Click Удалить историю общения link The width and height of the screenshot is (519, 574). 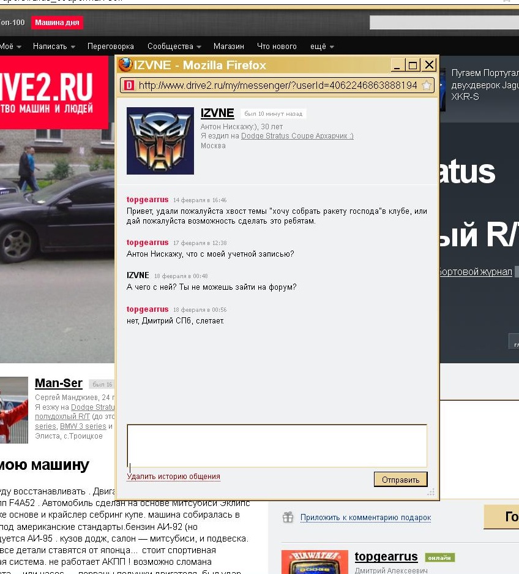point(173,476)
